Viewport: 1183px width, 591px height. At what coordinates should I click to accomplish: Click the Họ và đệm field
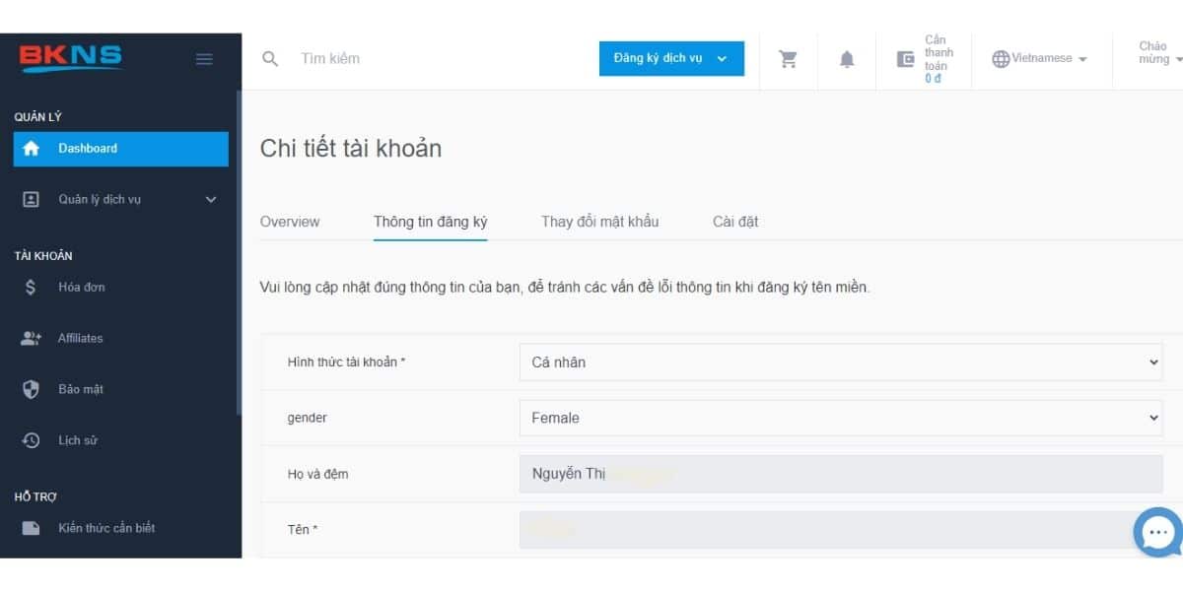(841, 474)
